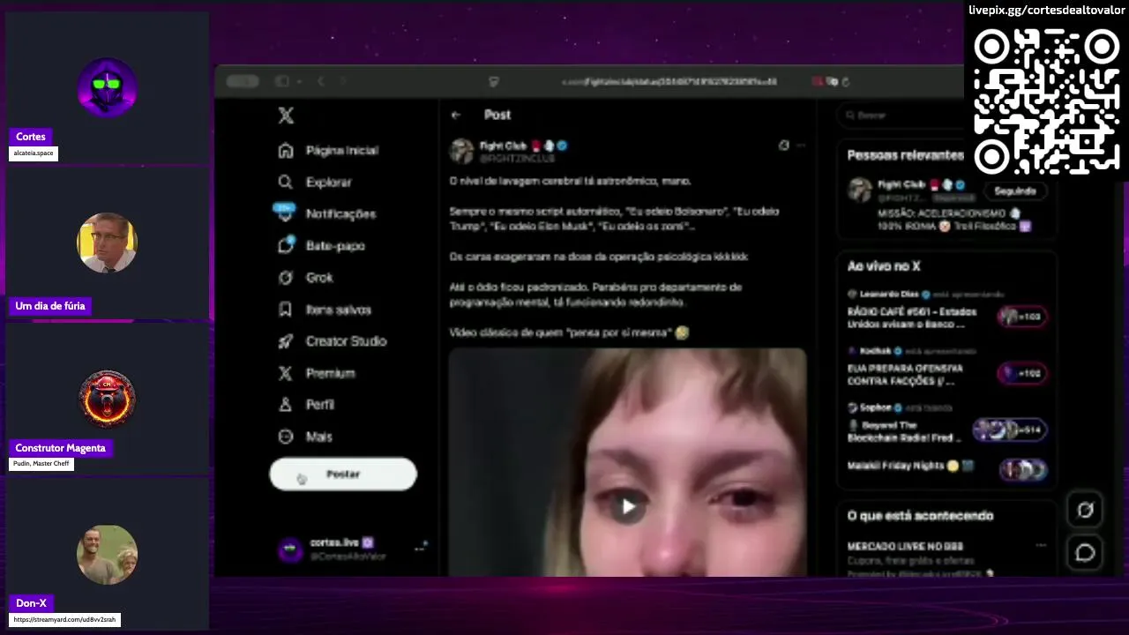Open the floating chat messages button
Viewport: 1129px width, 635px height.
click(x=1085, y=553)
